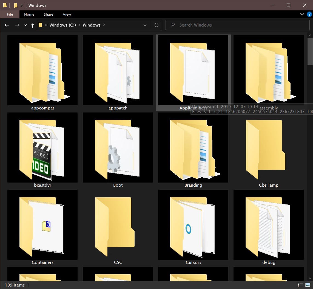Click the CbsTemp folder name label

(x=269, y=185)
